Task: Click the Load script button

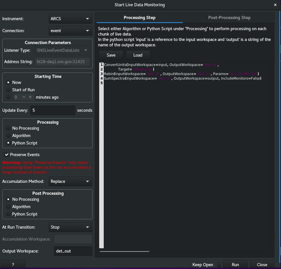Action: pyautogui.click(x=138, y=55)
